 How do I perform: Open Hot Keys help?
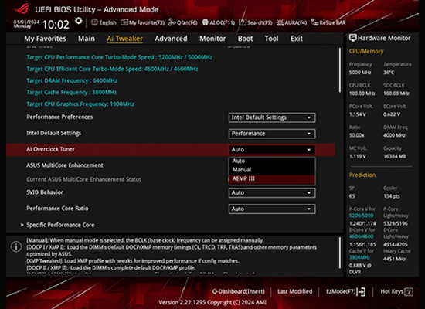pos(396,292)
